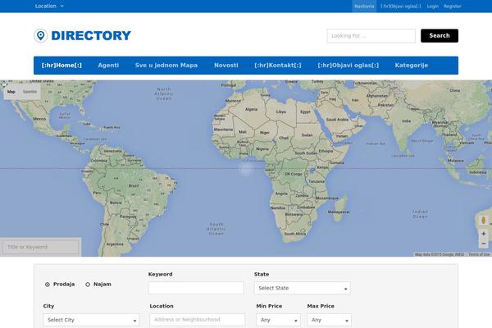Click the Register link

coord(452,7)
